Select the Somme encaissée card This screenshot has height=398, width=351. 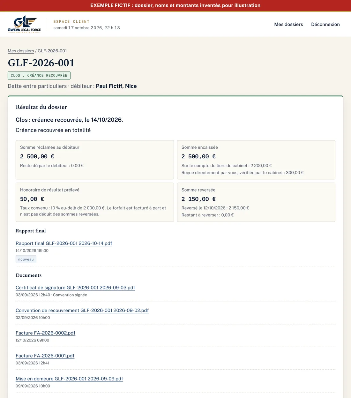pyautogui.click(x=256, y=160)
